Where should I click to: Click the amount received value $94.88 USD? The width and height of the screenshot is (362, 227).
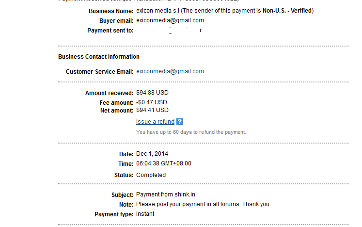pyautogui.click(x=153, y=93)
